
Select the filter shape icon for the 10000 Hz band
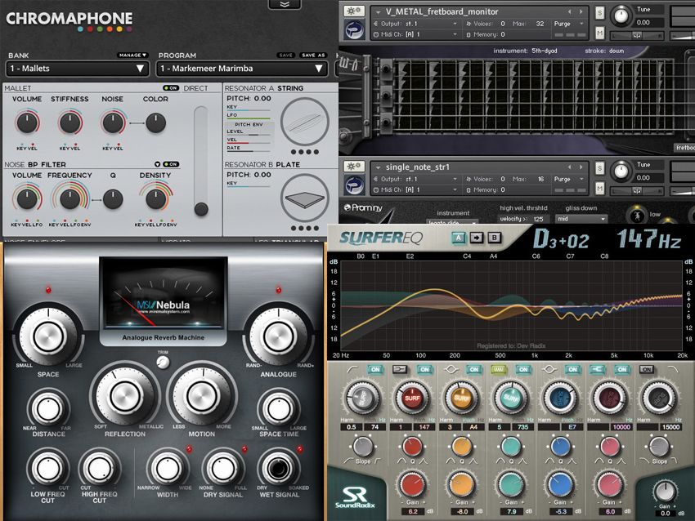[x=598, y=369]
